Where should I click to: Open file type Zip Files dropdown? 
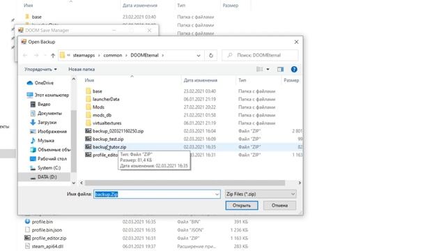click(260, 194)
